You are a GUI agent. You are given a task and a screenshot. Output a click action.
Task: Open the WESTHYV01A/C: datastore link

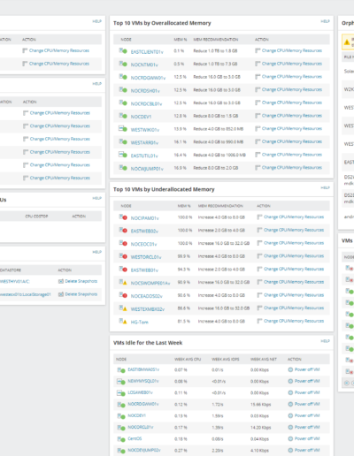click(x=15, y=281)
